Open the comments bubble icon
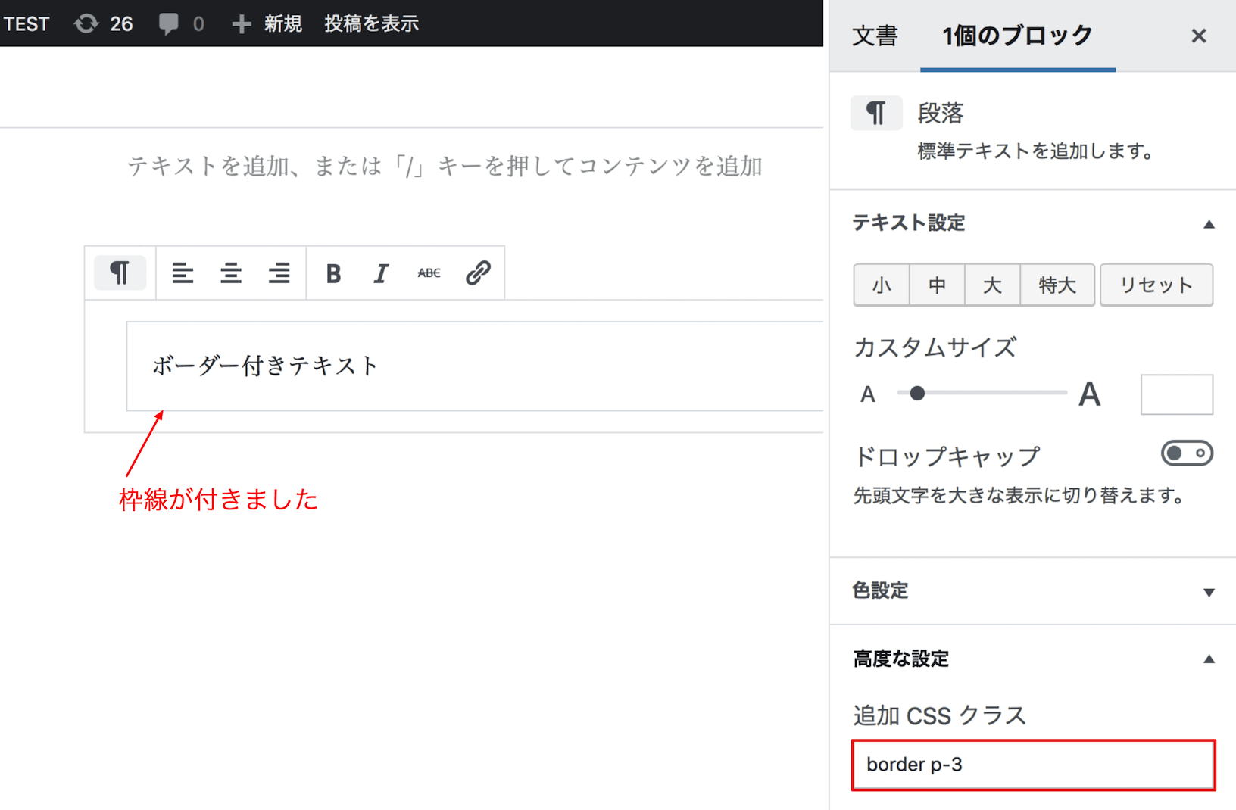This screenshot has width=1236, height=810. click(168, 23)
